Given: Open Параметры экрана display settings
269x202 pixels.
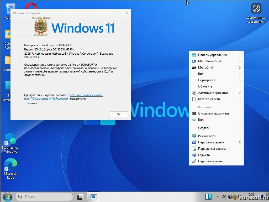Looking at the screenshot, I should (x=216, y=149).
